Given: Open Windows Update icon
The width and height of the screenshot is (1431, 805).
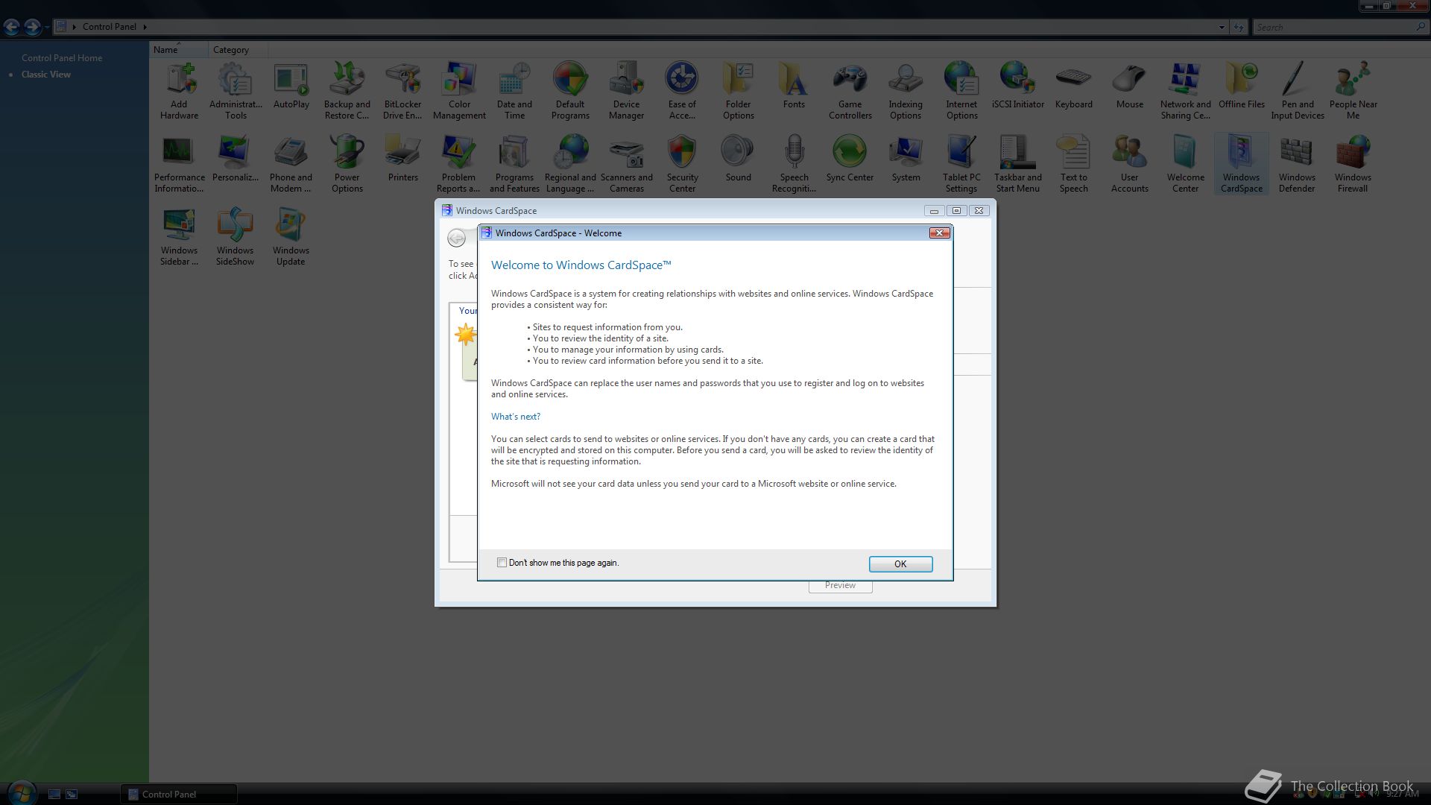Looking at the screenshot, I should 291,237.
